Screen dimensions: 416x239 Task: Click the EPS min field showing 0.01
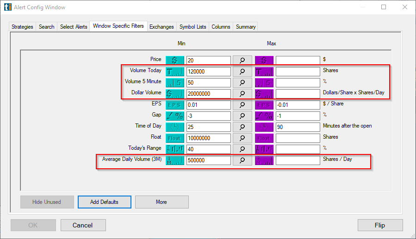coord(209,105)
